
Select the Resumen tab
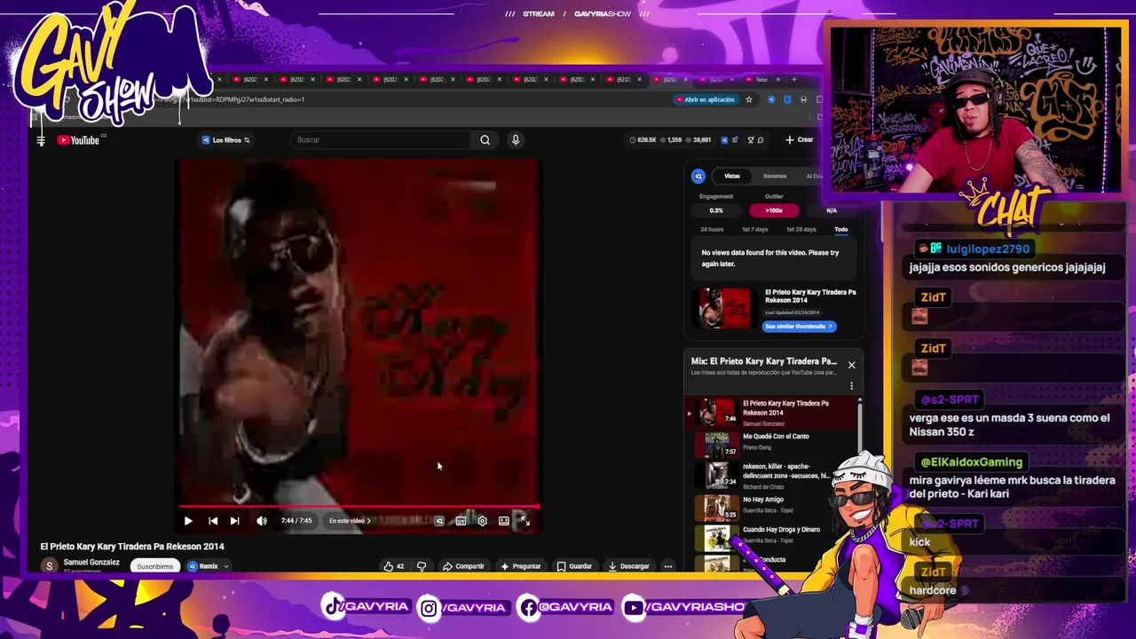click(x=775, y=176)
